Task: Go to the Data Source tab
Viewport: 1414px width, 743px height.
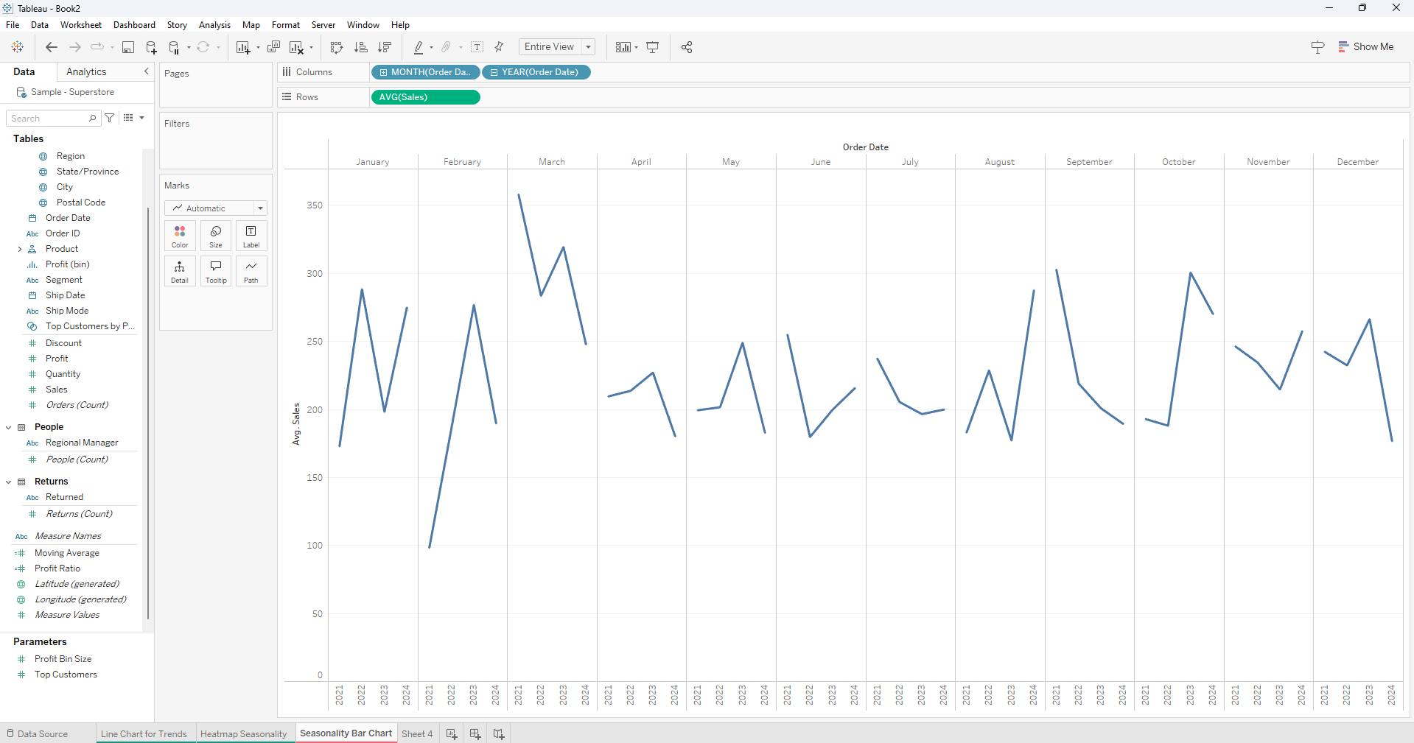Action: (x=38, y=734)
